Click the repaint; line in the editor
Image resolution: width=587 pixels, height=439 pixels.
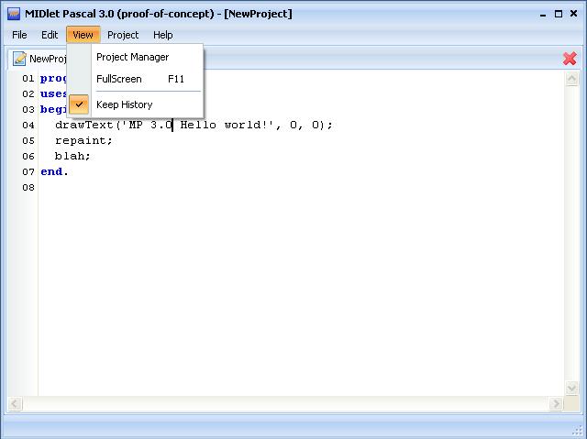point(83,140)
